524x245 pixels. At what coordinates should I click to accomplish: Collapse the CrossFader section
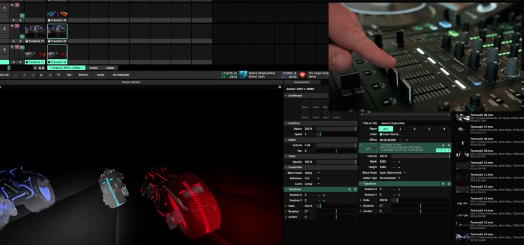pyautogui.click(x=286, y=167)
